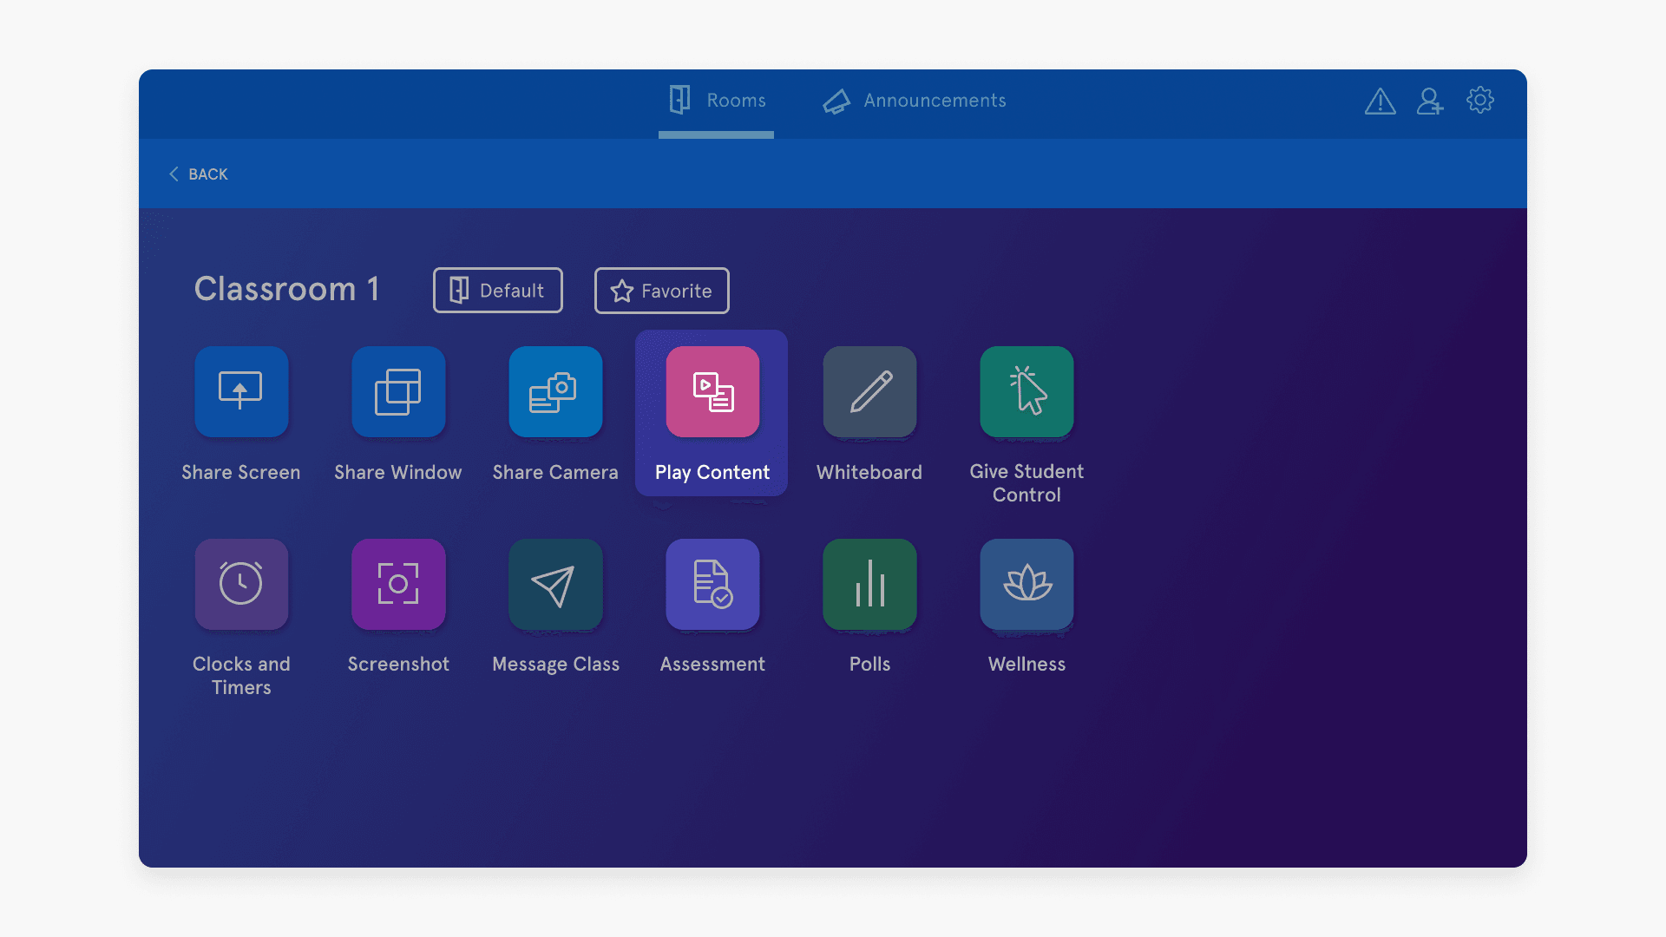Go Back to the rooms list
Screen dimensions: 1666x937
pyautogui.click(x=198, y=174)
